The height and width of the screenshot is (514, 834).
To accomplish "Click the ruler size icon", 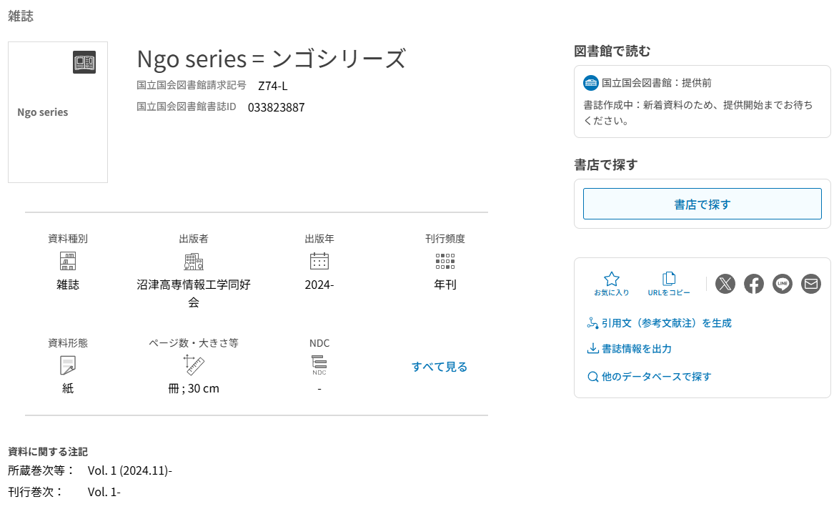I will [x=194, y=365].
